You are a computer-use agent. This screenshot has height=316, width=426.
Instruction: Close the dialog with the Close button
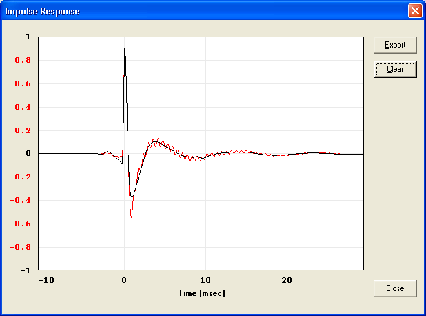[x=395, y=288]
